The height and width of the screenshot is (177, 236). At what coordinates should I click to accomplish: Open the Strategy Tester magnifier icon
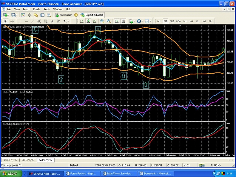[x=49, y=15]
